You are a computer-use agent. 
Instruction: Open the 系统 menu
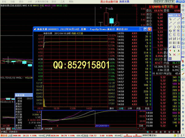(x=4, y=2)
